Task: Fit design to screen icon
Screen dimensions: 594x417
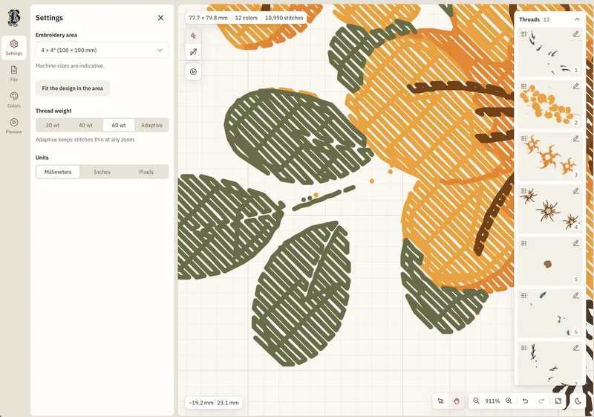Action: tap(558, 401)
